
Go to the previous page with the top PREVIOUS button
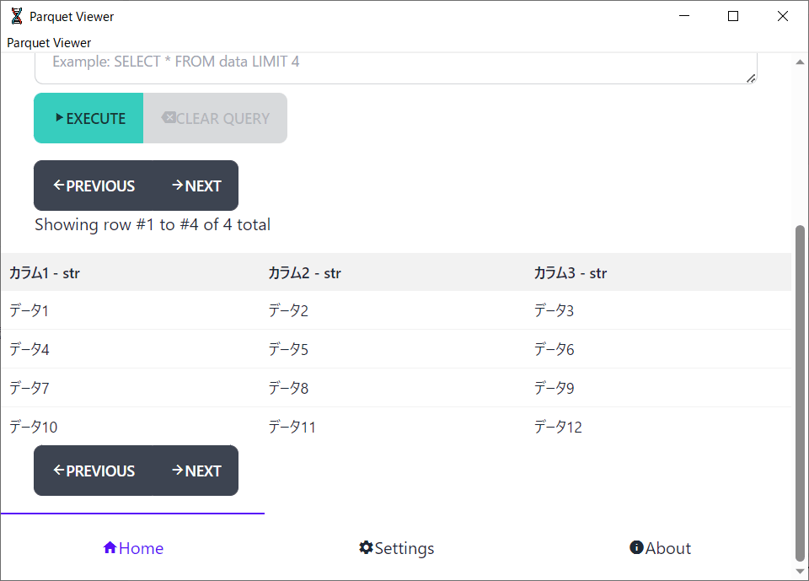pyautogui.click(x=94, y=186)
